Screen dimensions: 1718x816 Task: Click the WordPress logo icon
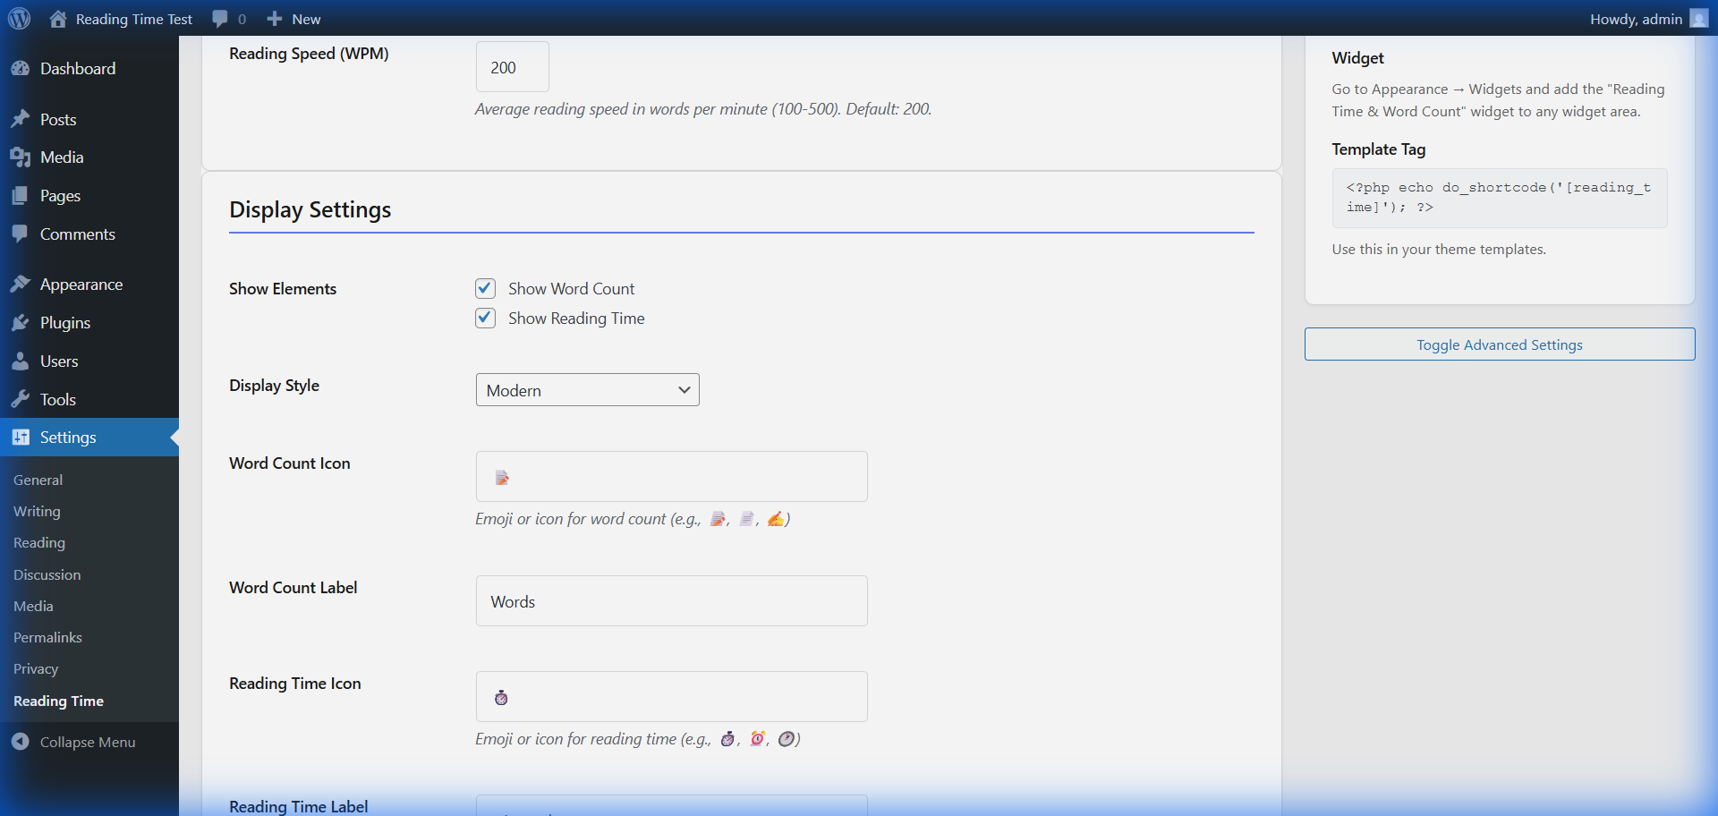click(x=19, y=18)
